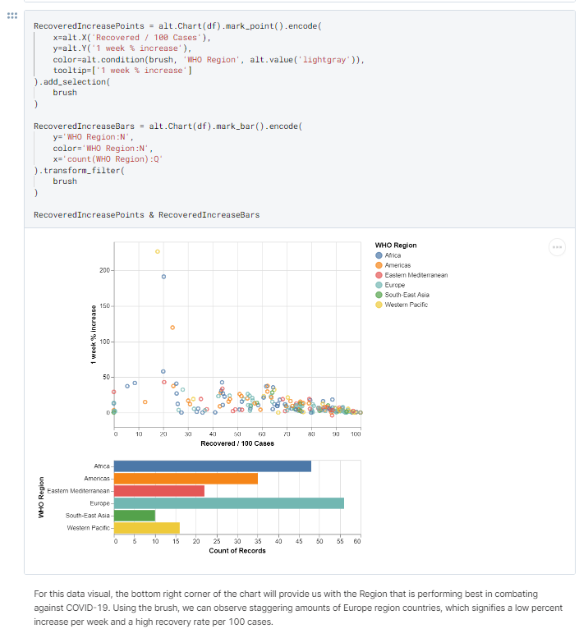This screenshot has width=588, height=638.
Task: Select the red Eastern Mediterranean bar
Action: (159, 491)
